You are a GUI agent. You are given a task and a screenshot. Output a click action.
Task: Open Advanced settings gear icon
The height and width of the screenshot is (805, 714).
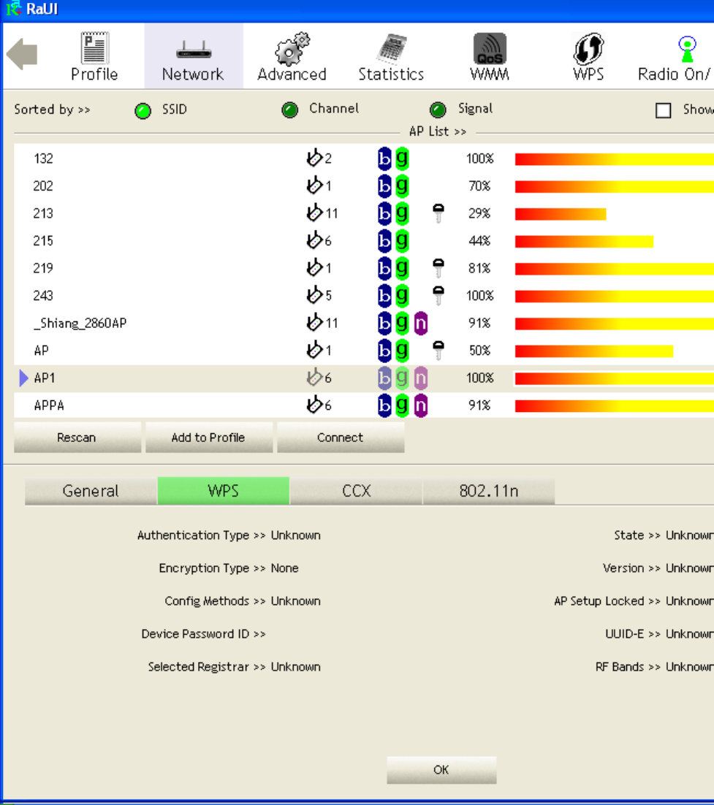[292, 48]
